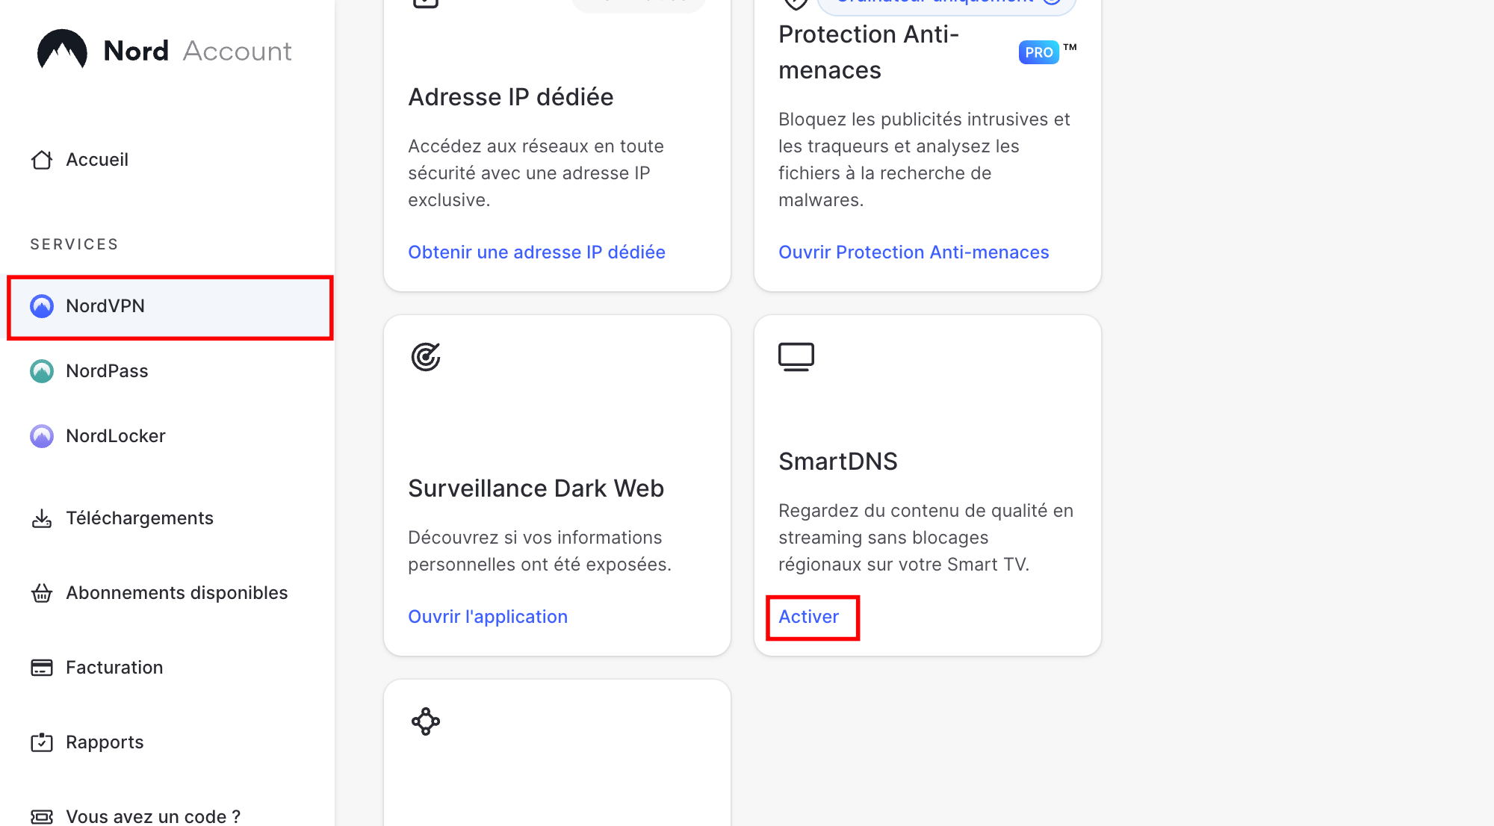Image resolution: width=1494 pixels, height=826 pixels.
Task: Click the download icon beside Téléchargements
Action: pyautogui.click(x=42, y=518)
